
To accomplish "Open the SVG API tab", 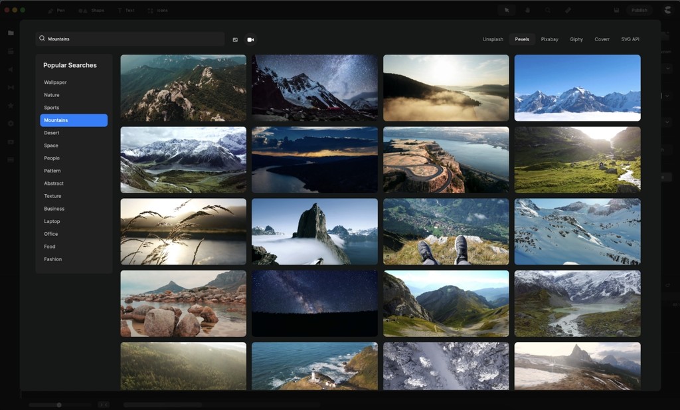I will [x=630, y=39].
